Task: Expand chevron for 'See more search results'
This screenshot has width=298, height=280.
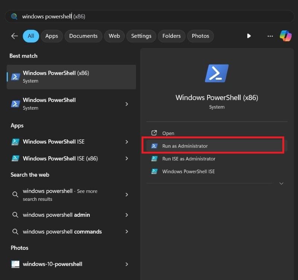Action: (127, 194)
